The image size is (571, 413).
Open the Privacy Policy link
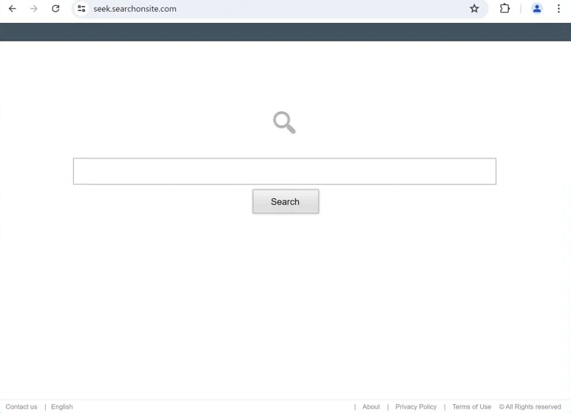[416, 407]
